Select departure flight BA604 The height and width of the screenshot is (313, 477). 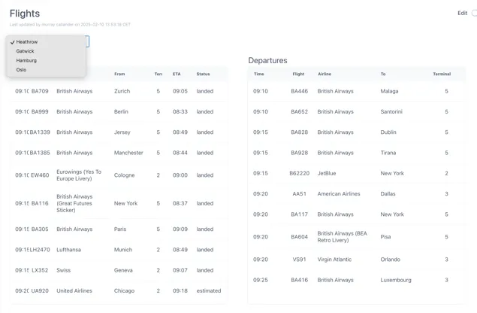coord(299,237)
